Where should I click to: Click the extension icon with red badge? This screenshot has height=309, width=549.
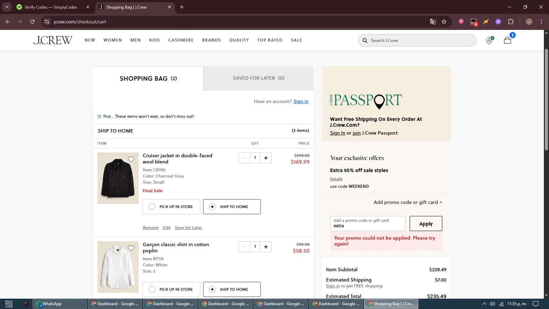[474, 22]
